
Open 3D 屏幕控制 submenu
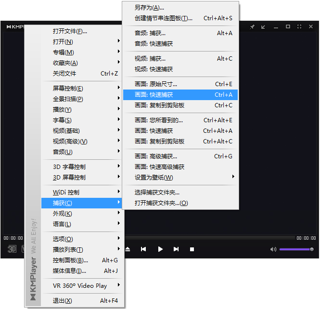pyautogui.click(x=82, y=177)
